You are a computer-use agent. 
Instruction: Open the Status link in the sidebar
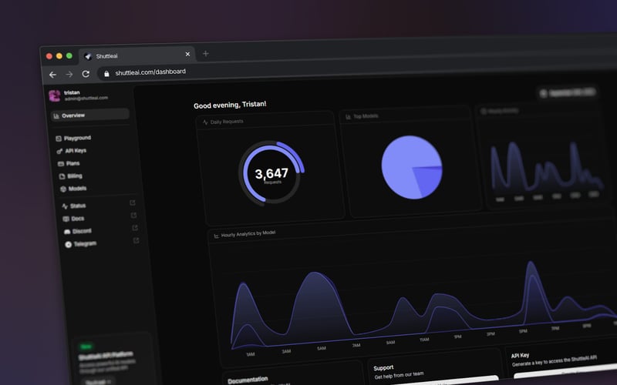tap(74, 206)
